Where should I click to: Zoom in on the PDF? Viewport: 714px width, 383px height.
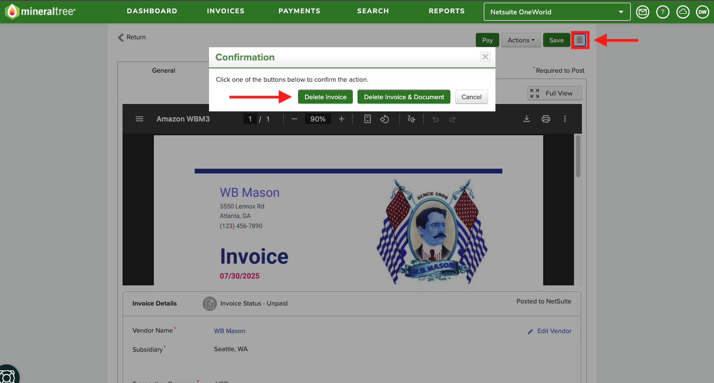(x=342, y=119)
